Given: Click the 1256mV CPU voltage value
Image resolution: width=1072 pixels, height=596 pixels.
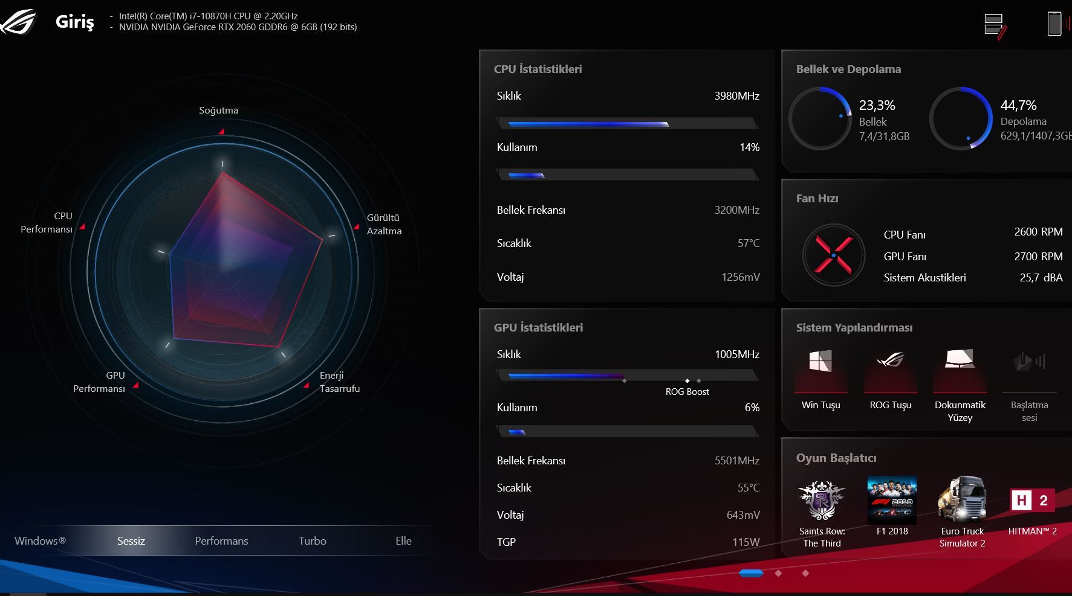Looking at the screenshot, I should [x=741, y=277].
